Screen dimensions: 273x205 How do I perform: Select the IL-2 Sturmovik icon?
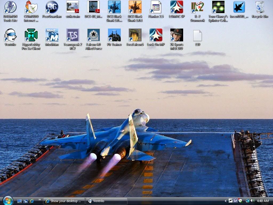[x=198, y=8]
